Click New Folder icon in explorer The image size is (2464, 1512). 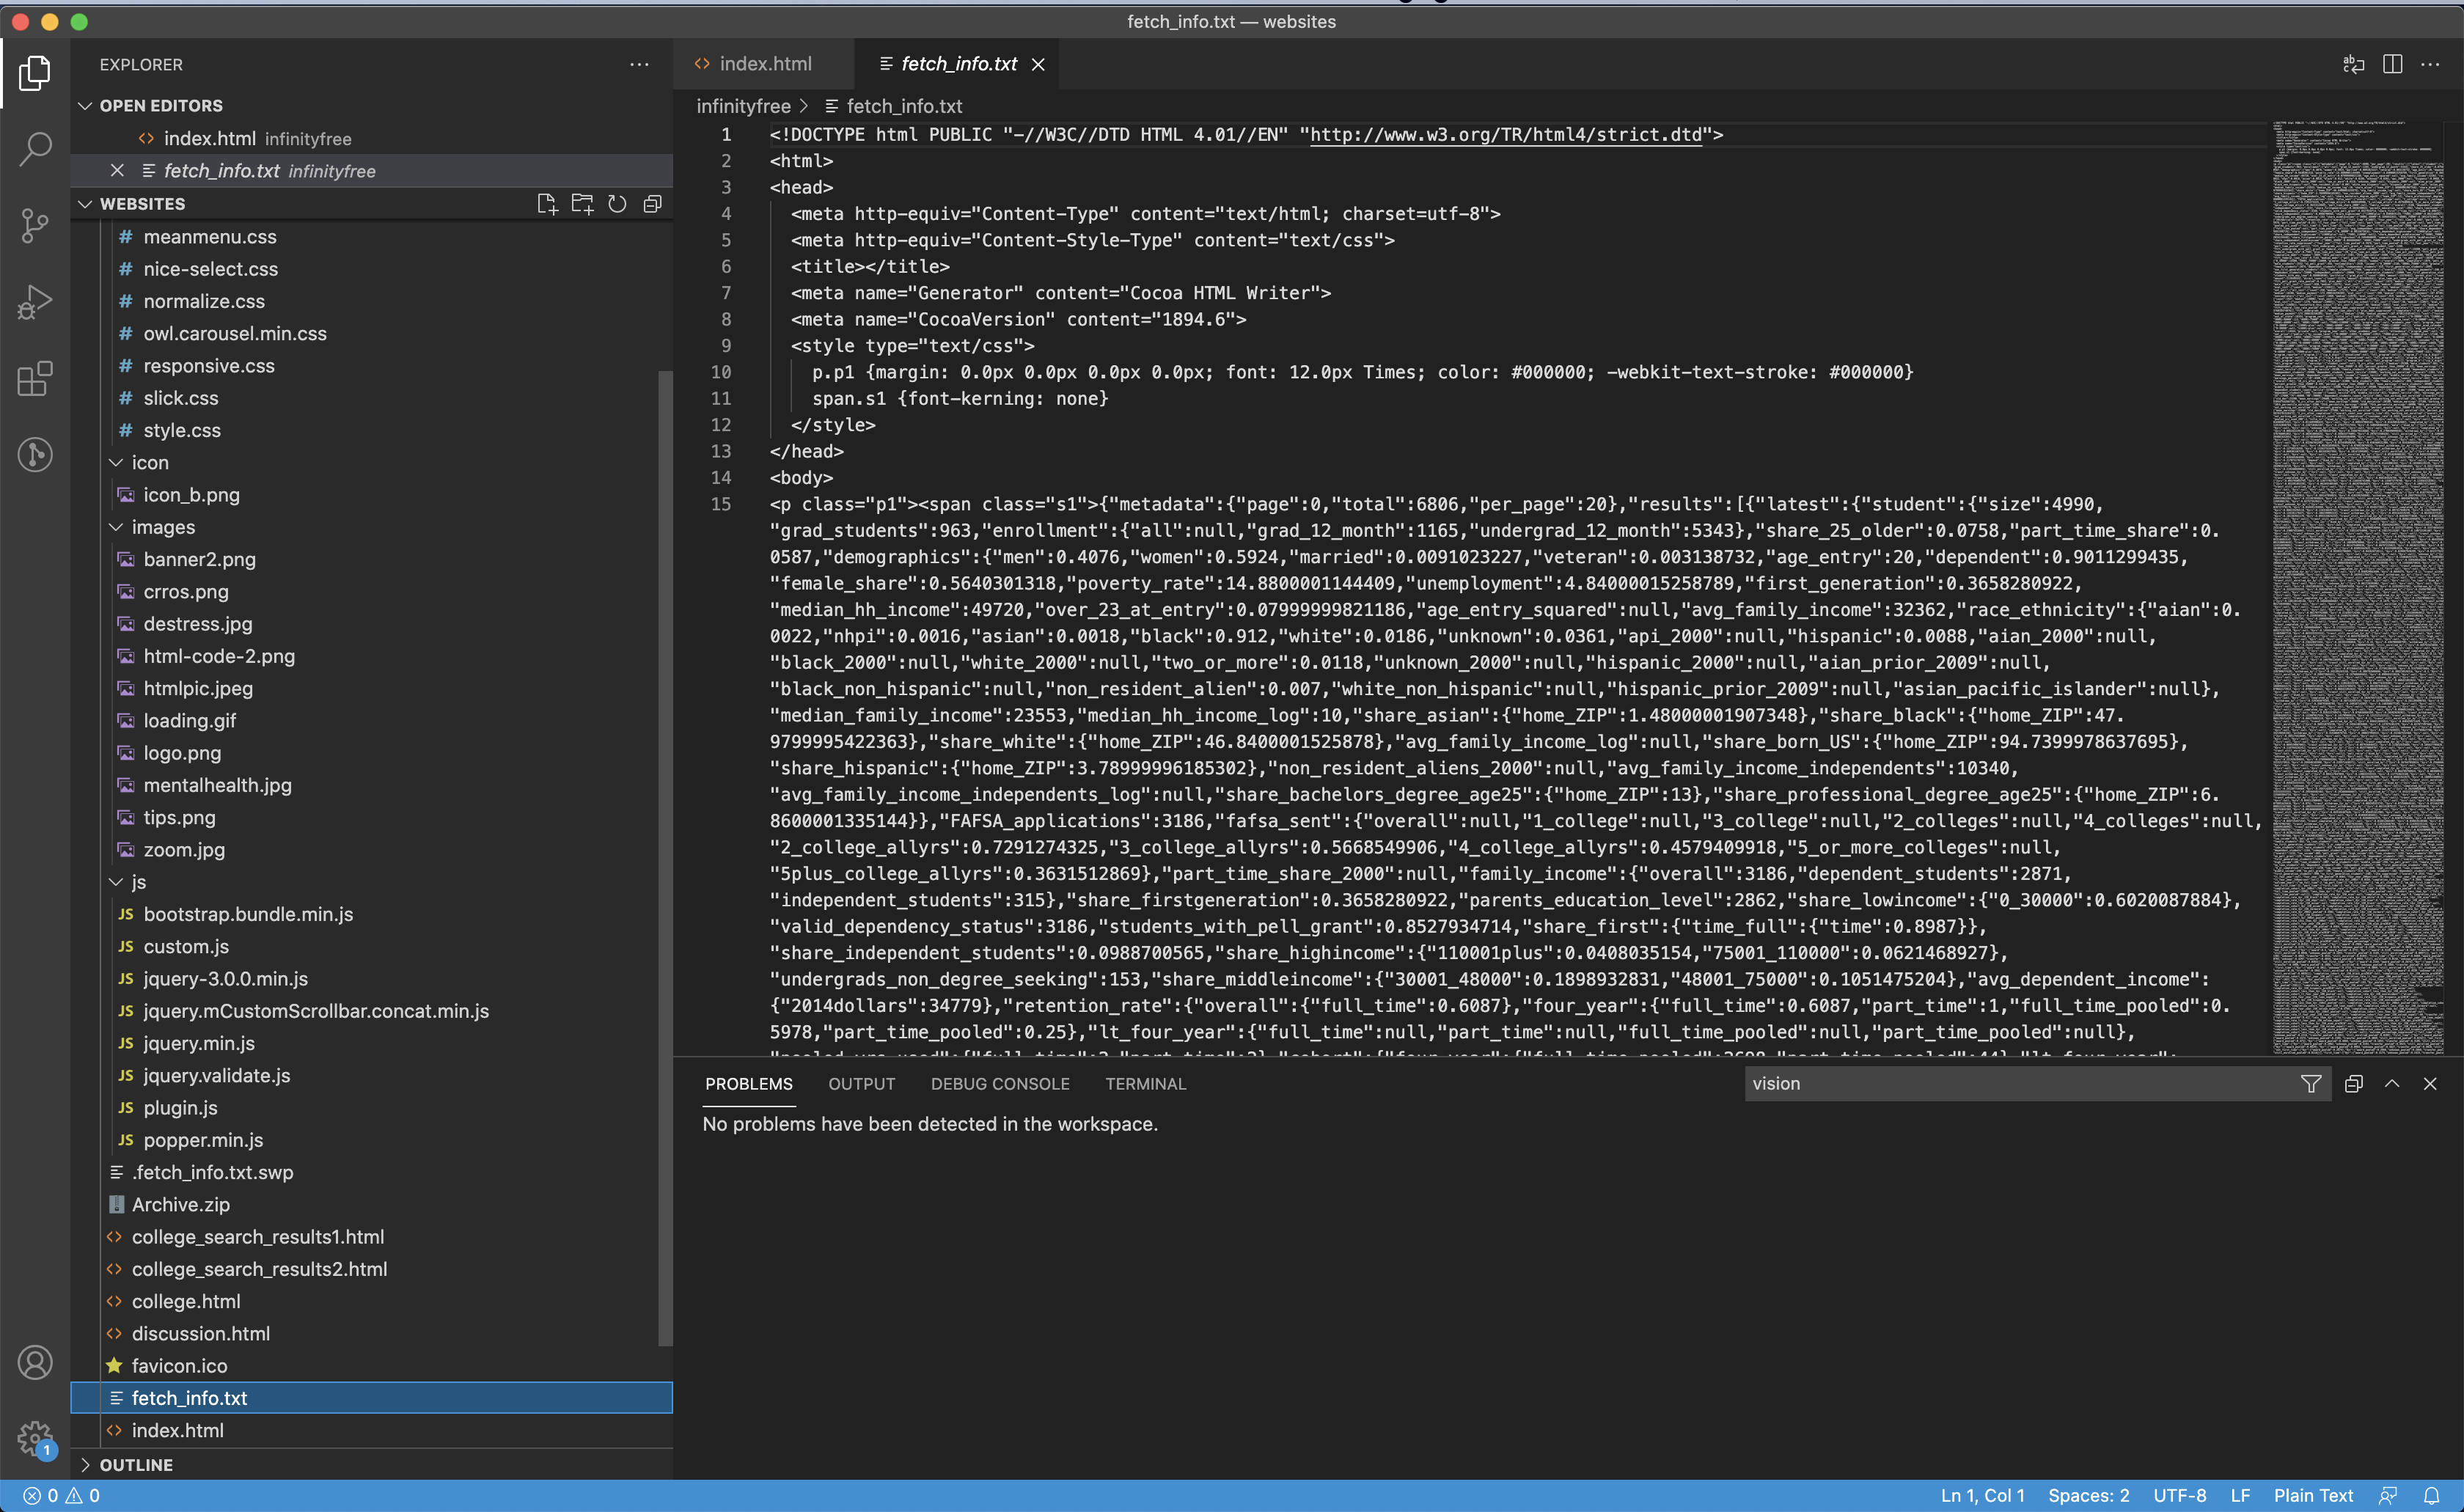[x=582, y=204]
